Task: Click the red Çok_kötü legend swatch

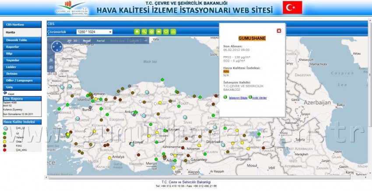Action: pos(5,150)
